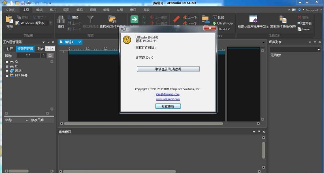This screenshot has width=324, height=173.
Task: Open the quick access toolbar customize dropdown
Action: [x=50, y=3]
